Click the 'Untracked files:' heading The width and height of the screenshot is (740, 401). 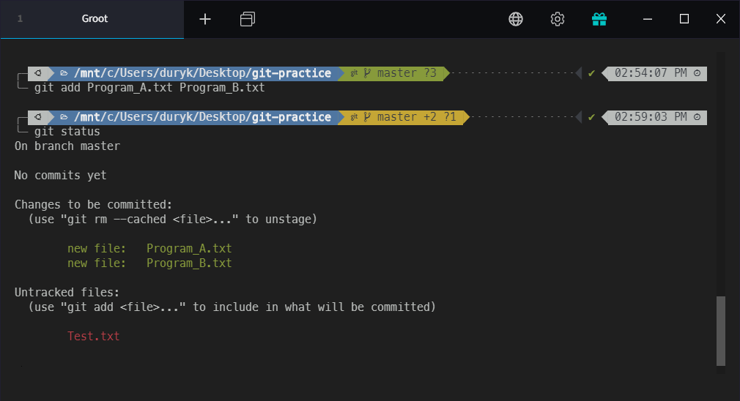[67, 292]
